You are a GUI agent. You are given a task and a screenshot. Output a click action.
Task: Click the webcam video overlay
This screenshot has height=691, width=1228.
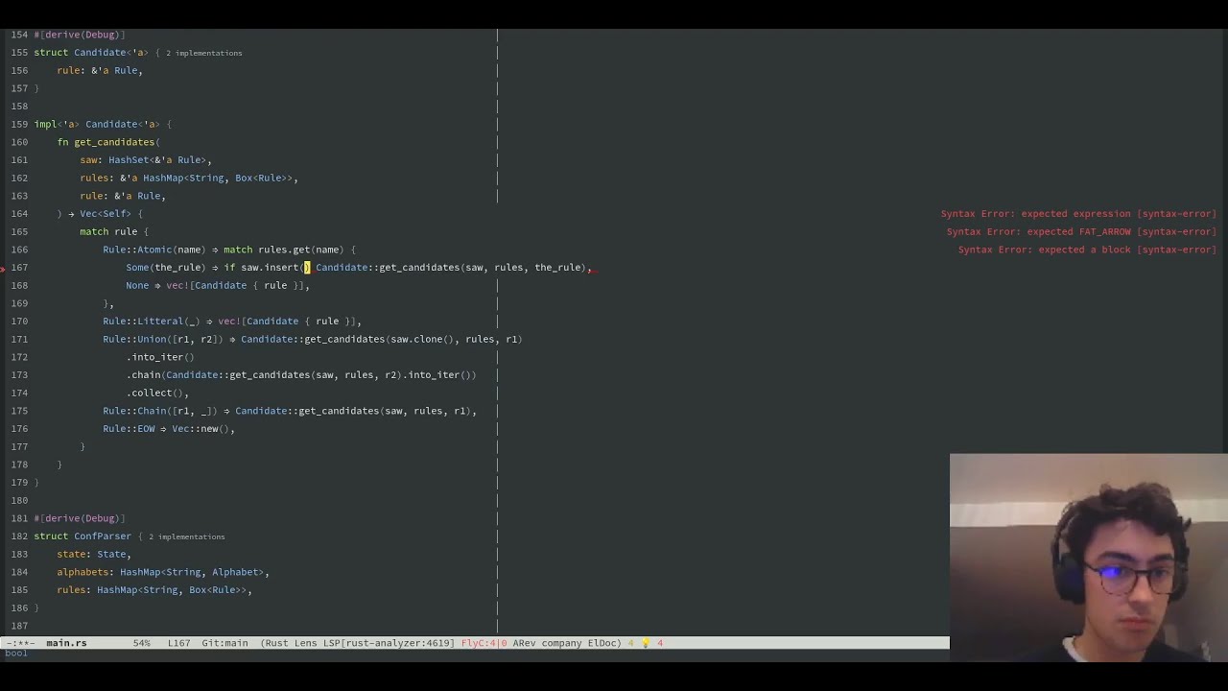click(1089, 558)
